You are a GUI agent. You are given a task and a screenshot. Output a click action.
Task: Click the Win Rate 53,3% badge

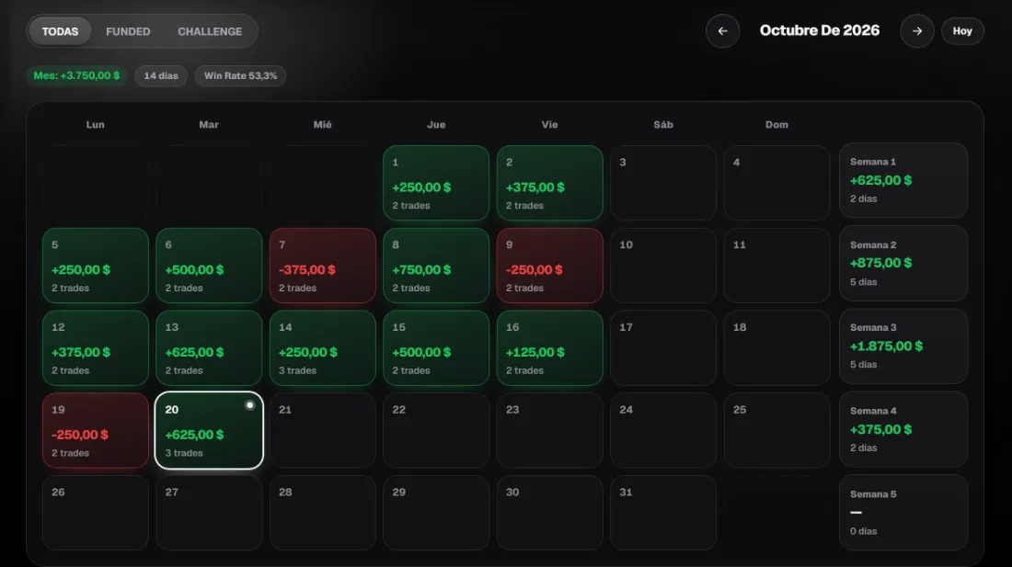tap(240, 75)
